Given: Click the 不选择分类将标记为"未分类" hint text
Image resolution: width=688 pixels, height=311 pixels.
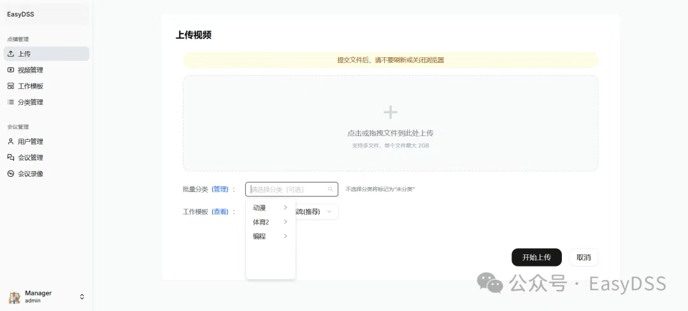Looking at the screenshot, I should point(380,190).
